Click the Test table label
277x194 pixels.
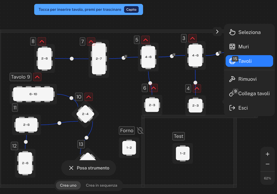tap(179, 136)
